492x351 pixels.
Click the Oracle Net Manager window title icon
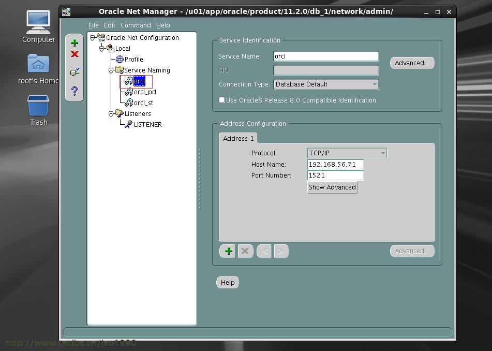pos(66,12)
